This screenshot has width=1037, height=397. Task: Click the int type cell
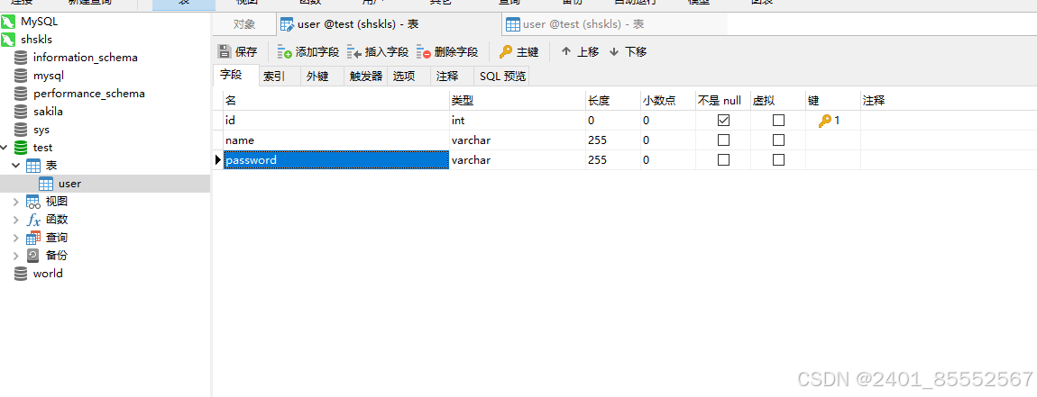coord(518,121)
